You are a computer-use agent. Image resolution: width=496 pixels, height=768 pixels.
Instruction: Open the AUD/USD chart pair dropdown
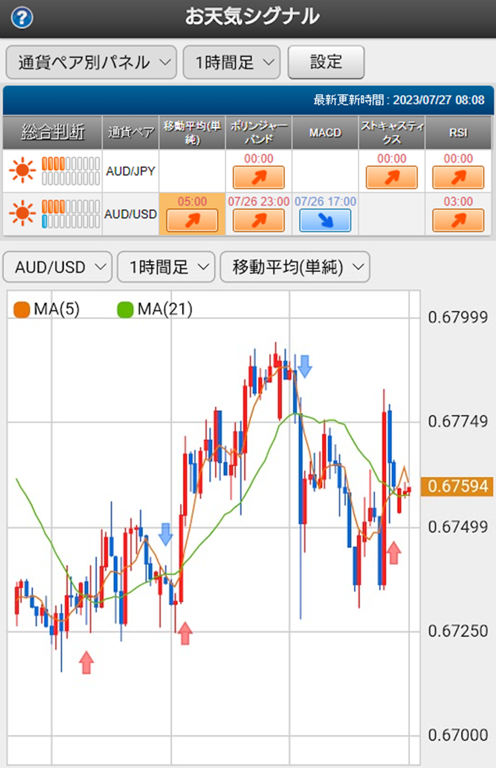click(x=58, y=267)
